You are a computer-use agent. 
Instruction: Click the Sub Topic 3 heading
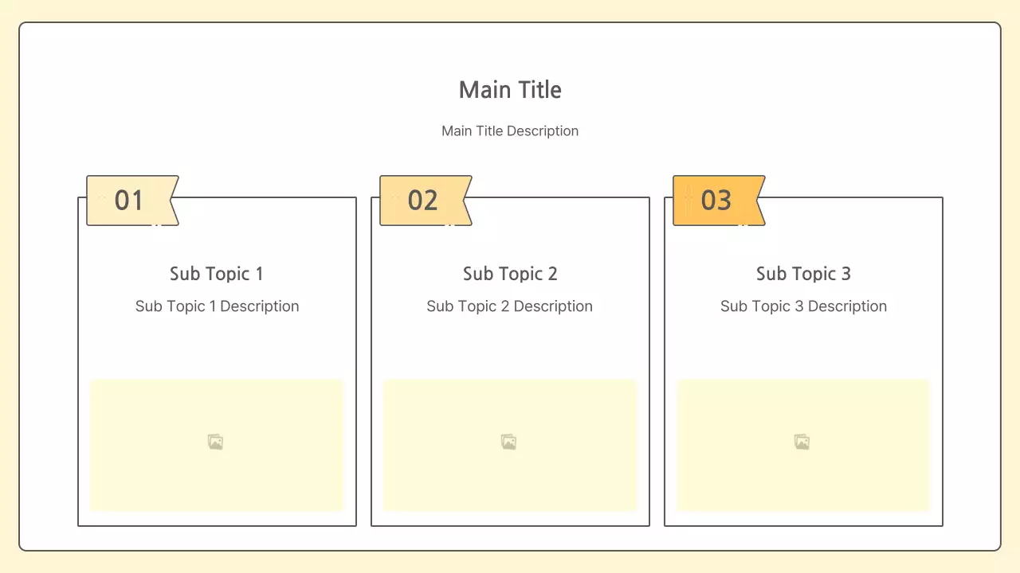click(803, 274)
